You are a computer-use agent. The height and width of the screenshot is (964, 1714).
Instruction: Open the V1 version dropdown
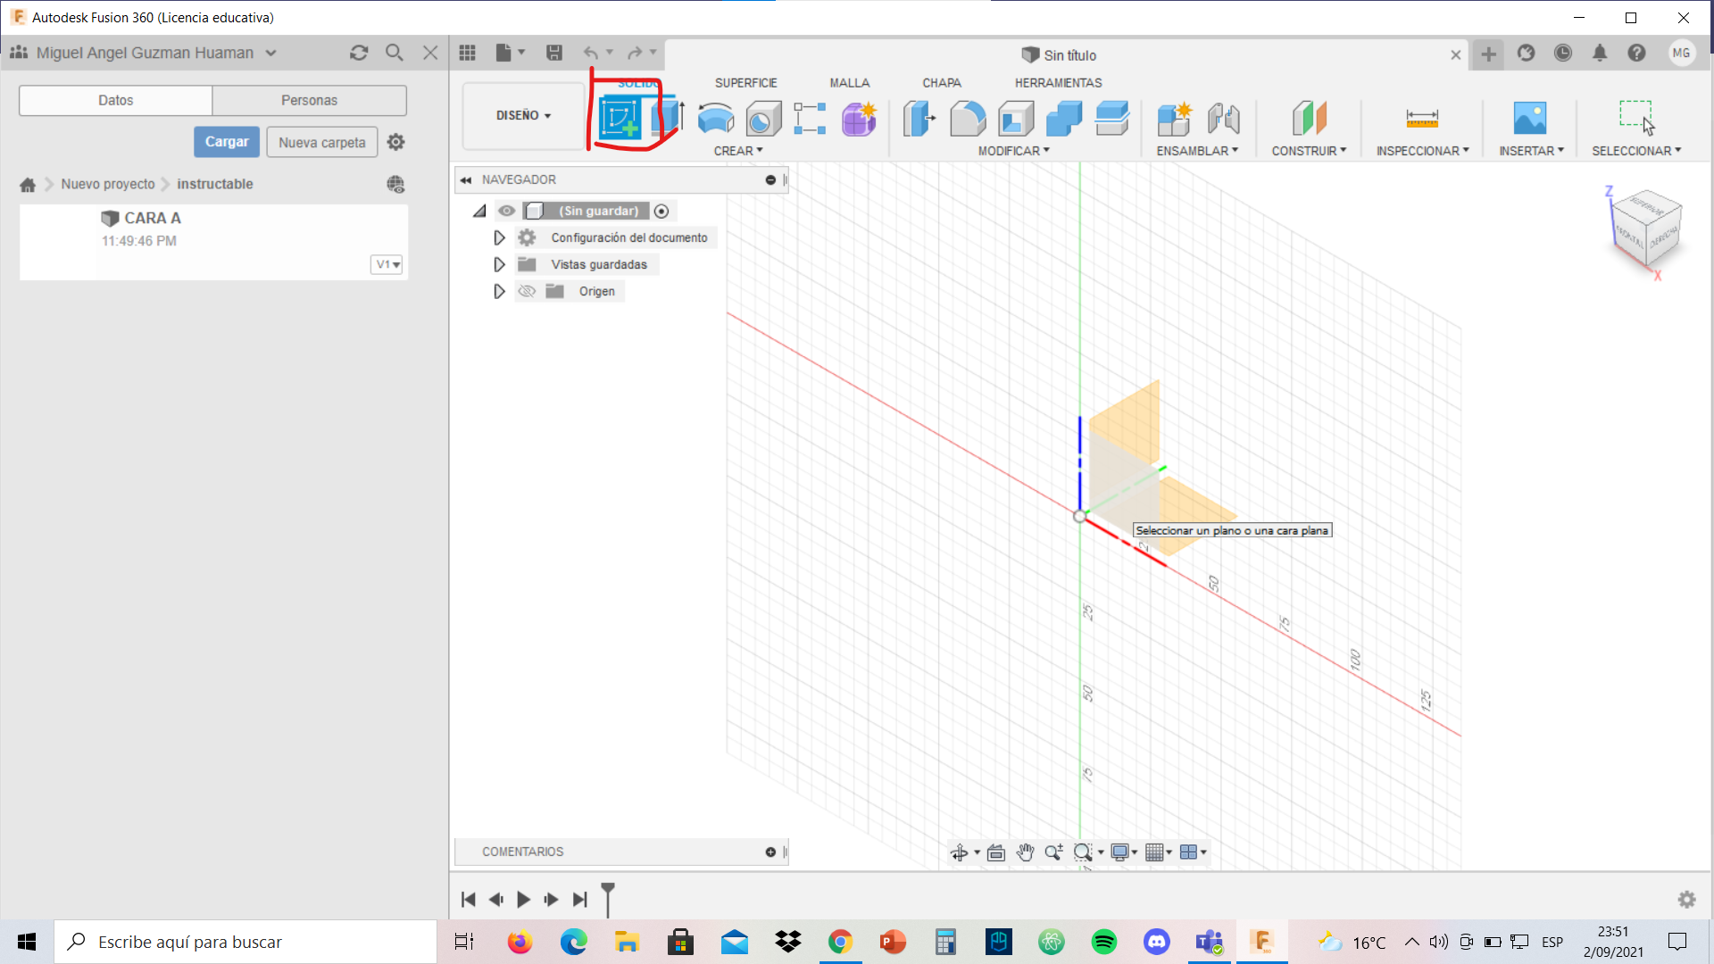point(387,264)
